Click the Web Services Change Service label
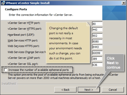This screenshot has height=95, width=127. click(x=27, y=52)
